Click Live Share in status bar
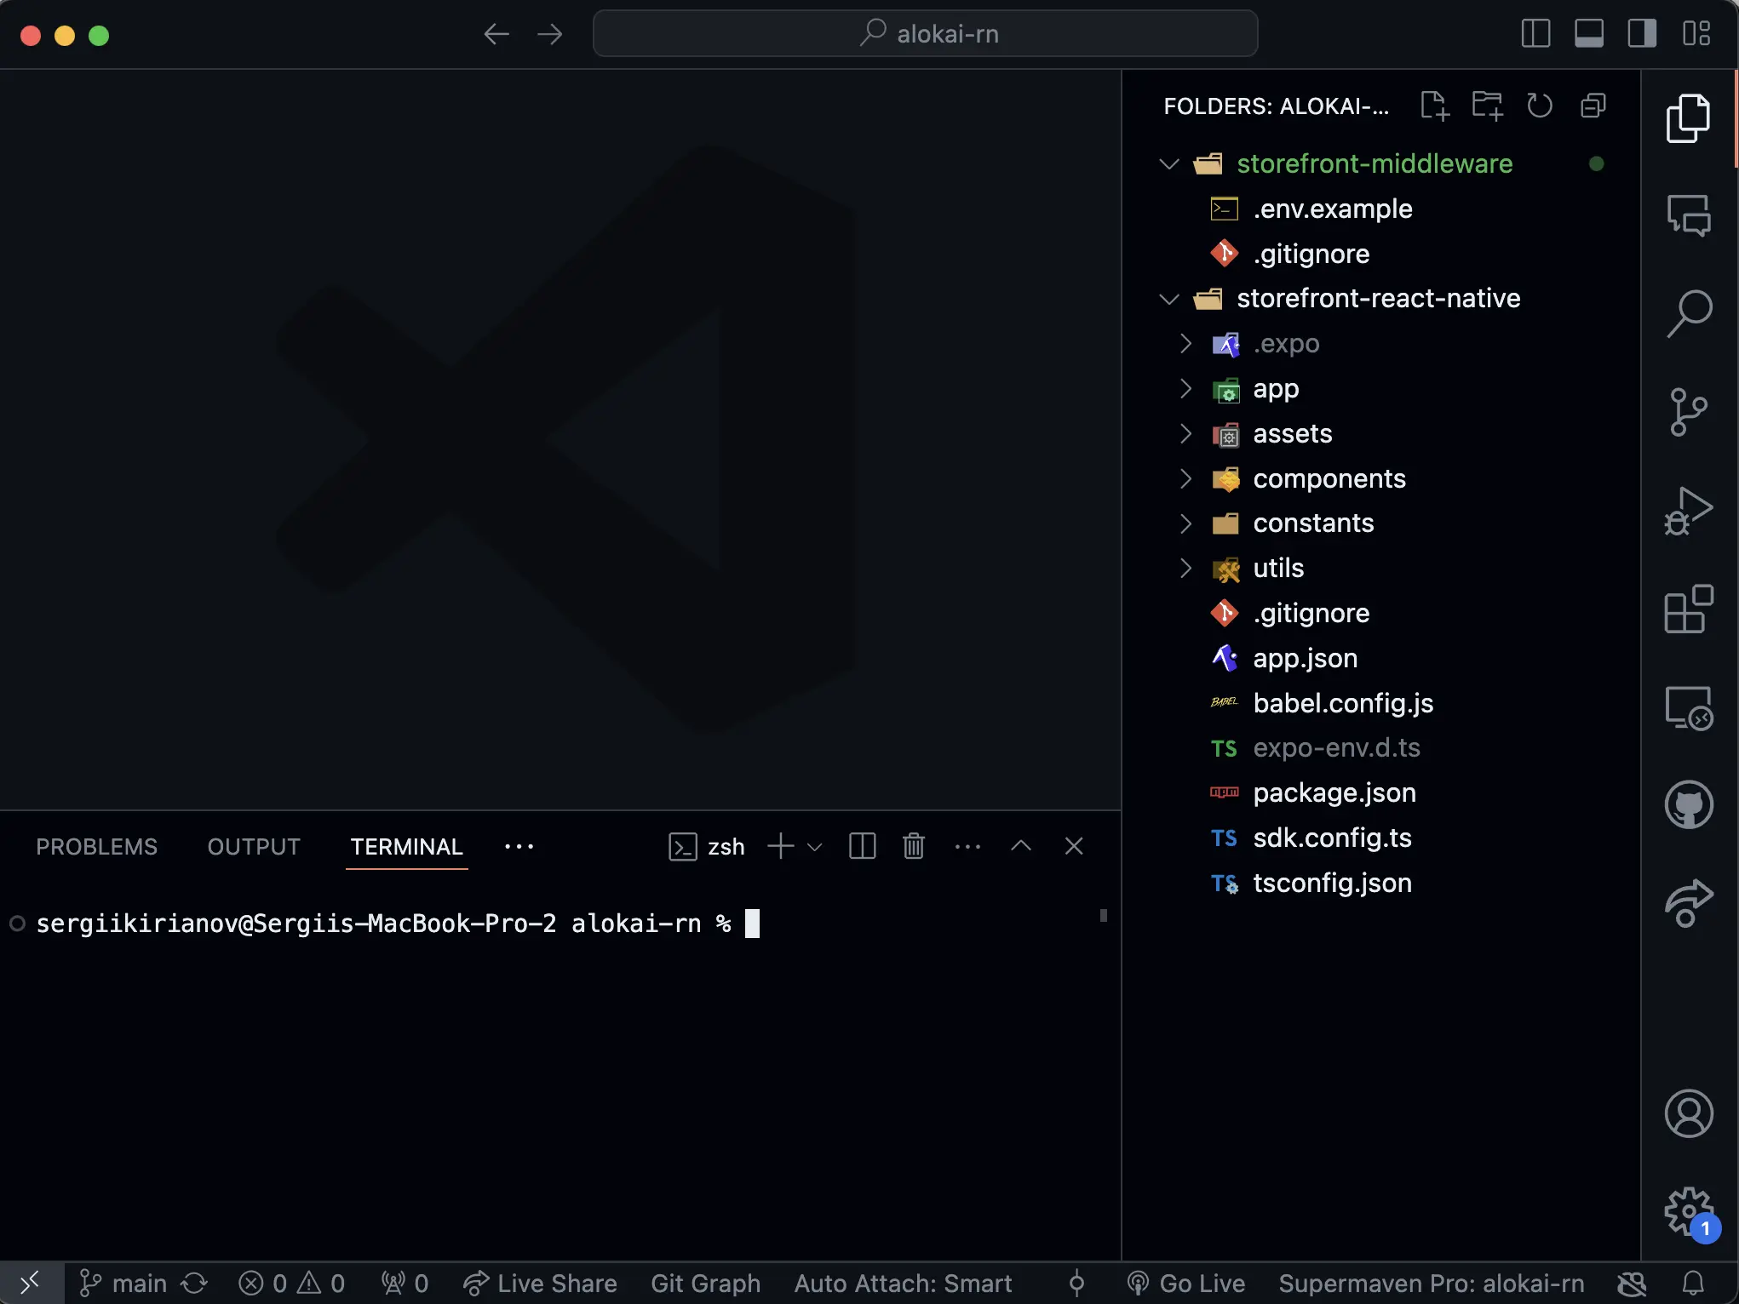 (540, 1283)
